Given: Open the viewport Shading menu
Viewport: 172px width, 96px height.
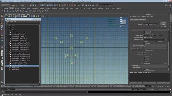Looking at the screenshot, I should pos(10,14).
